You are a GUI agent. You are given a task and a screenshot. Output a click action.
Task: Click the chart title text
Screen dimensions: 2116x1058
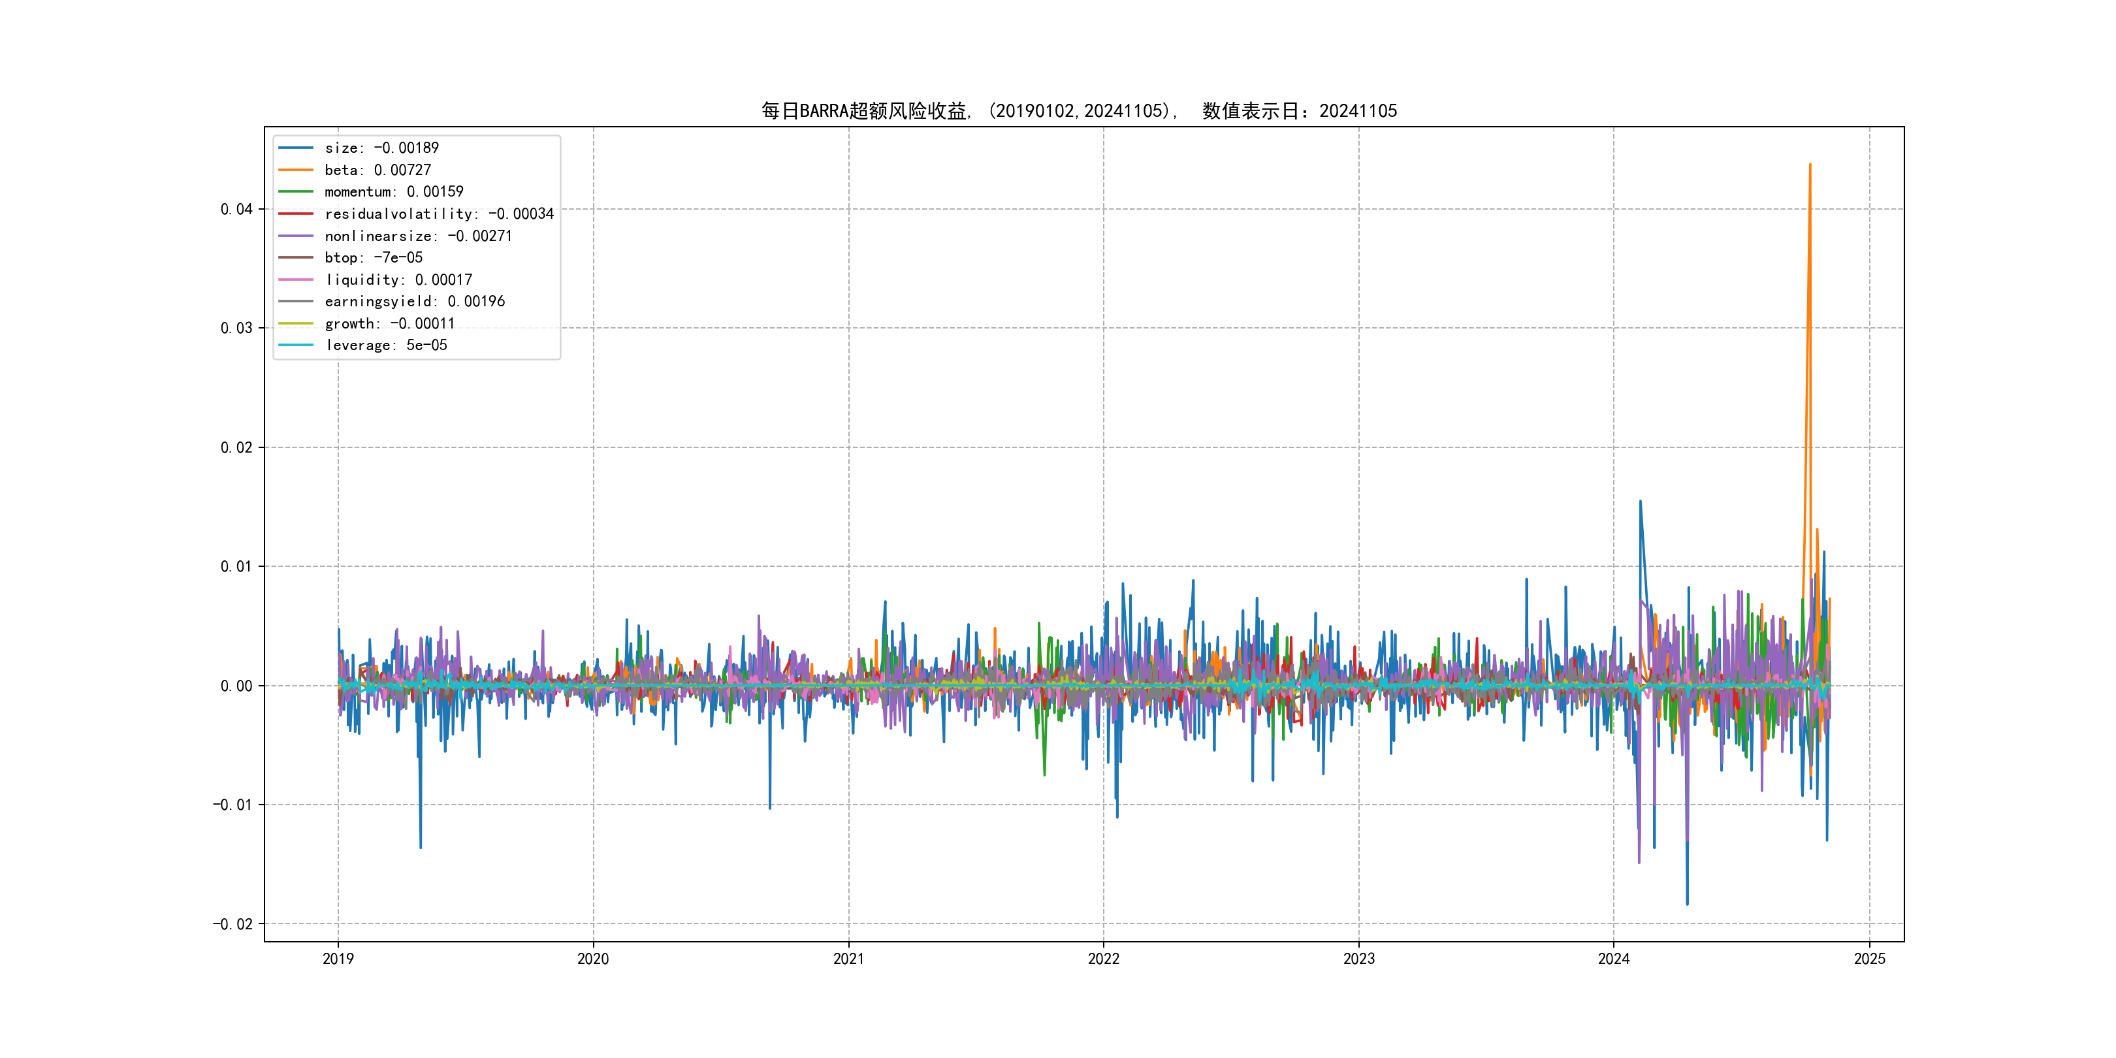(x=1078, y=111)
